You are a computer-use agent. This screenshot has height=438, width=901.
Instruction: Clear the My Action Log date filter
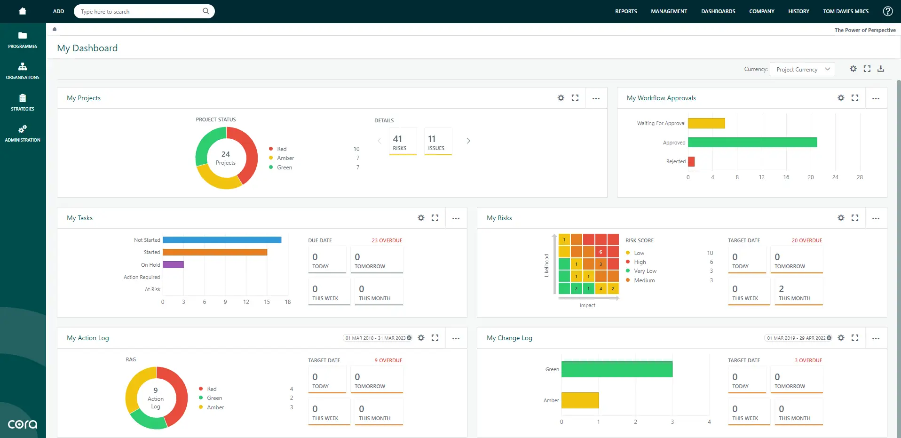(x=409, y=338)
